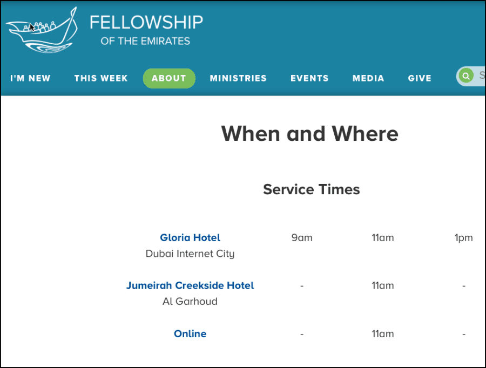
Task: Open THIS WEEK from the navigation
Action: 101,78
